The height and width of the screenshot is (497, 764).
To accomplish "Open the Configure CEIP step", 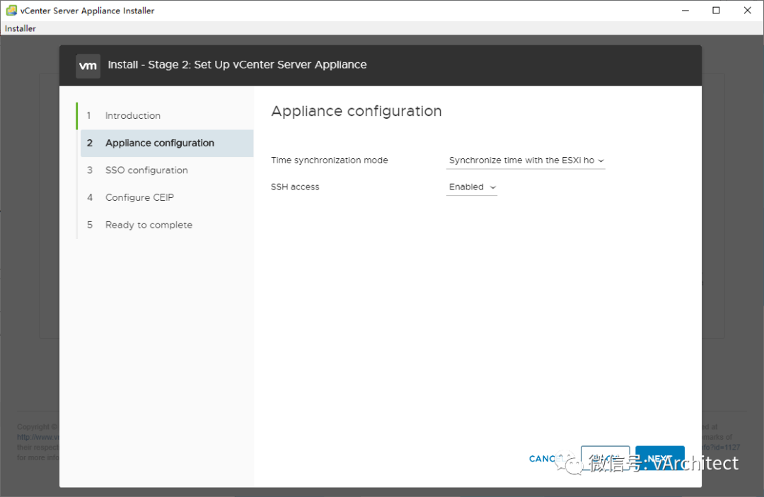I will pyautogui.click(x=139, y=197).
